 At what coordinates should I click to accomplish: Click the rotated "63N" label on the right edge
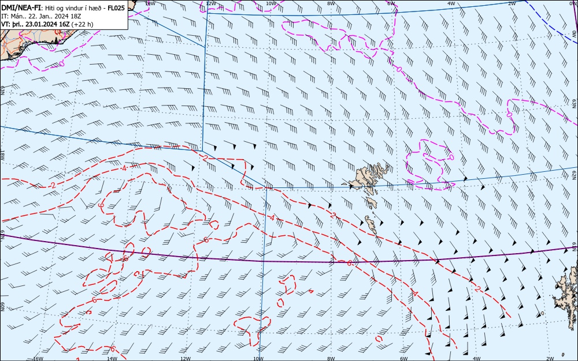tap(575, 103)
